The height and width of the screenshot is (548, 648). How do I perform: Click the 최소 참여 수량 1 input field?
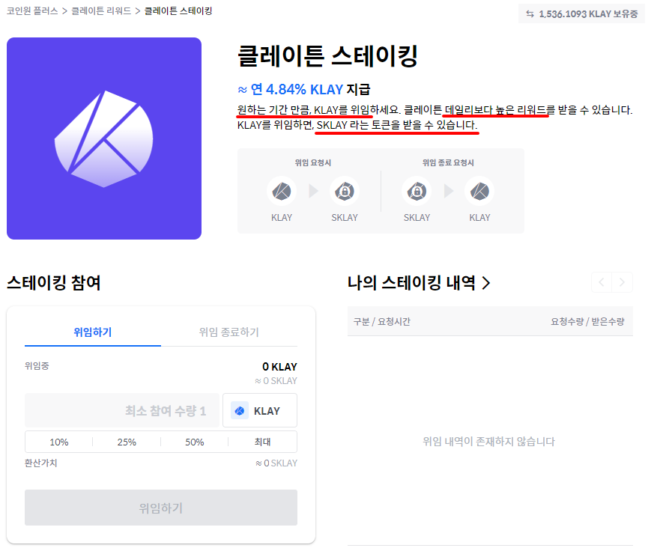coord(122,410)
